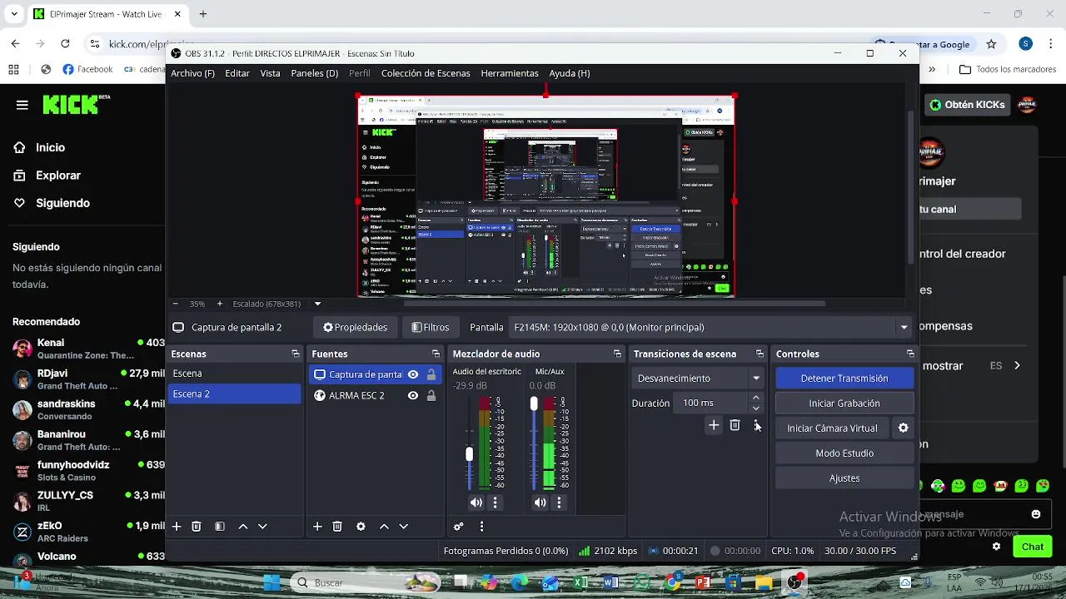Open emoji picker in Kick chat box

1036,514
